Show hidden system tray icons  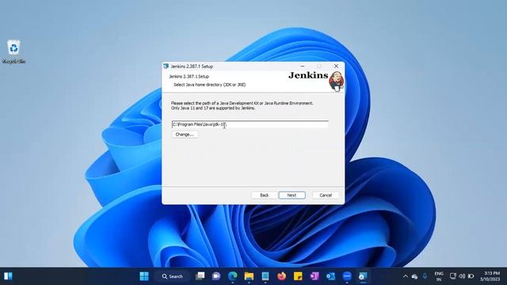point(406,276)
